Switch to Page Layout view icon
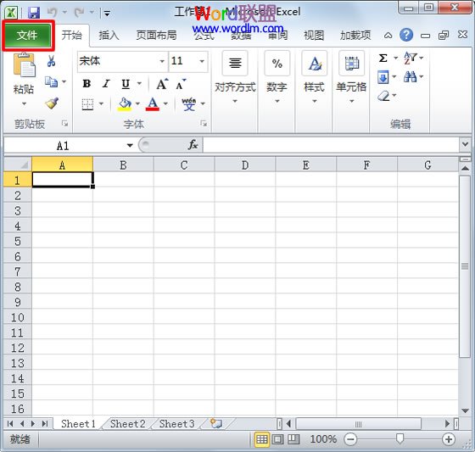Viewport: 475px width, 452px height. [x=278, y=439]
